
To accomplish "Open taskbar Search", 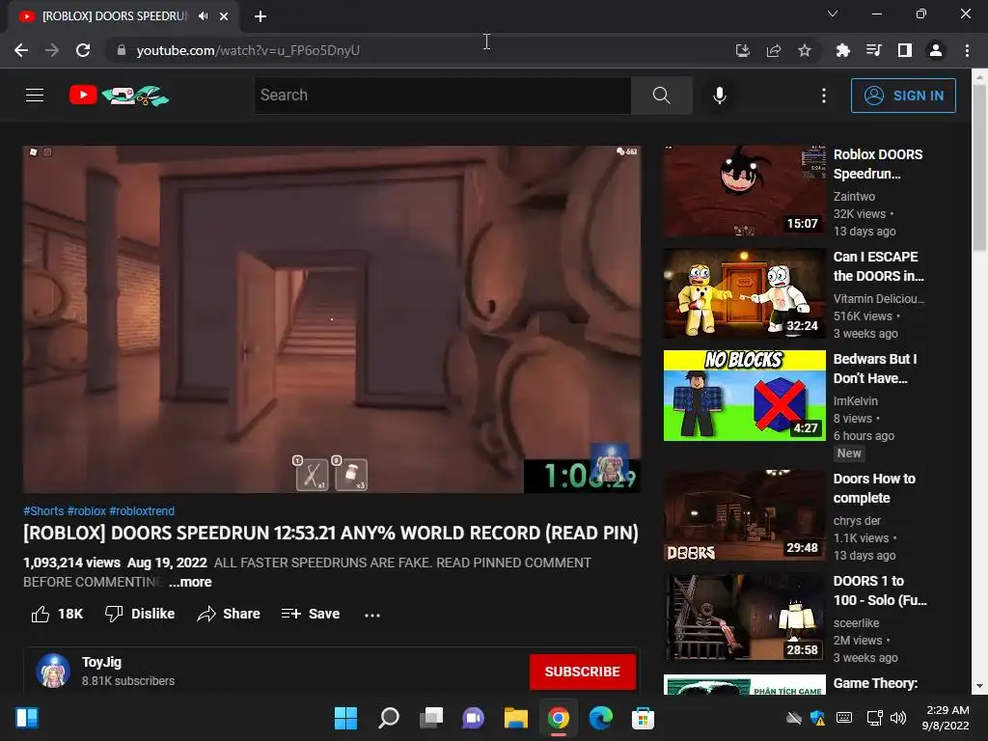I will (388, 718).
